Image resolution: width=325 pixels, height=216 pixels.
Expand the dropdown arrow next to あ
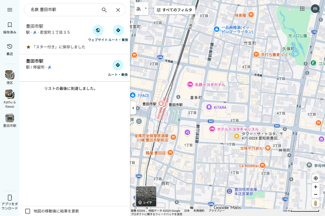pos(146,9)
